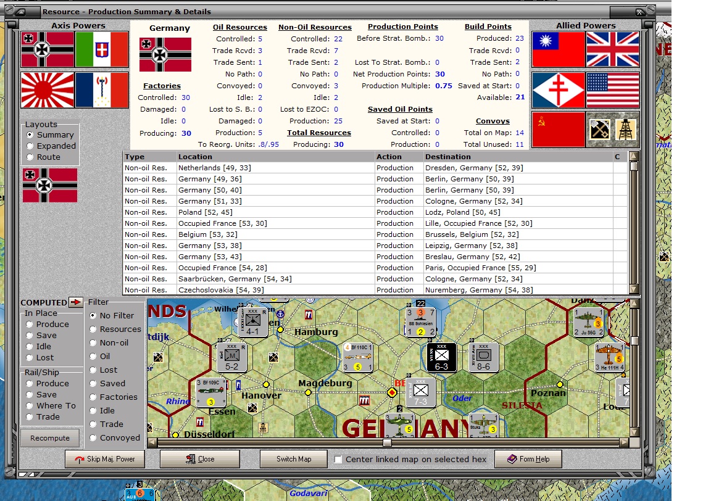Screen dimensions: 711x501
Task: Choose In Place Idle option
Action: 30,347
